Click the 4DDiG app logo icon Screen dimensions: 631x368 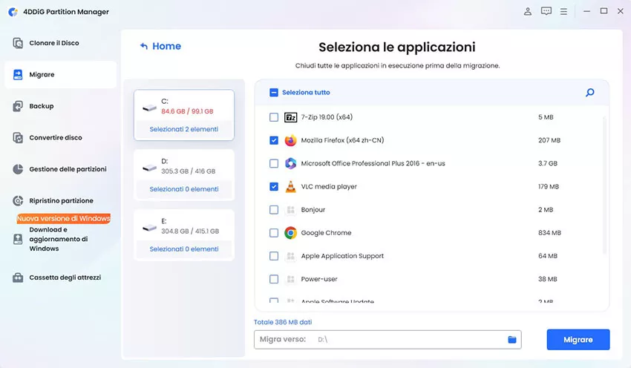click(13, 12)
